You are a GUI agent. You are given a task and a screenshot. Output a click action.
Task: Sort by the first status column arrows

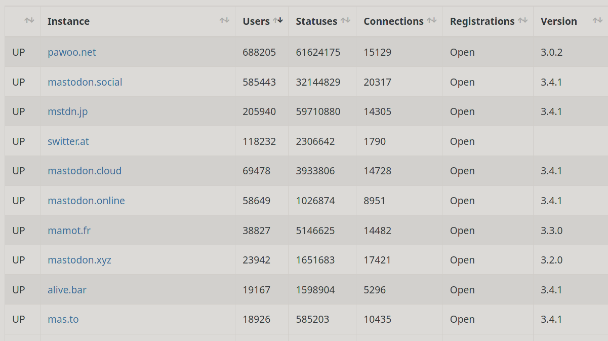point(29,20)
